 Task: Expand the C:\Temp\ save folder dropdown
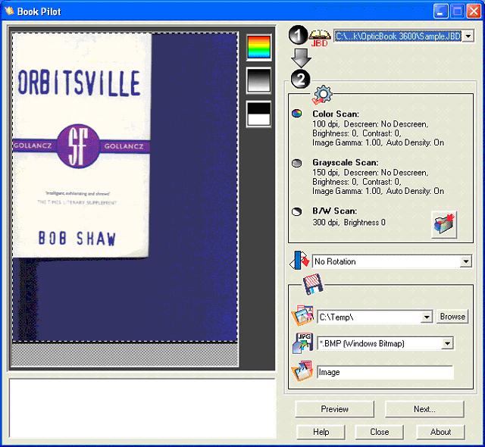point(427,317)
